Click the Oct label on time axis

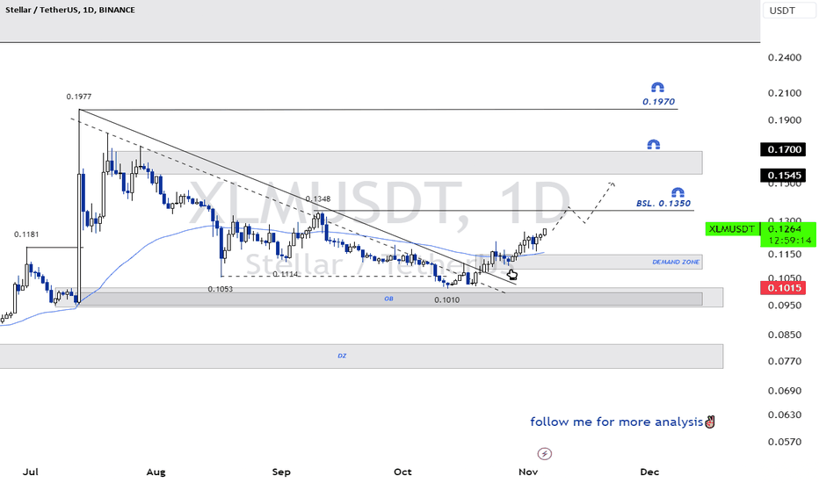point(402,472)
